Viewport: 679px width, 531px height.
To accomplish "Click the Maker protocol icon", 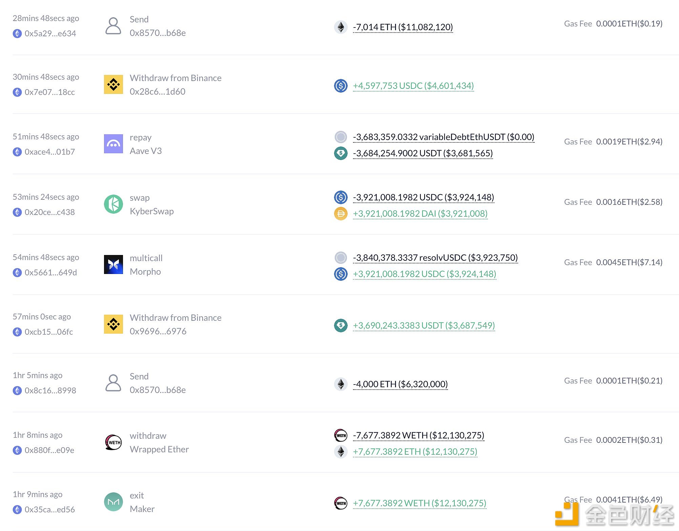I will [113, 502].
